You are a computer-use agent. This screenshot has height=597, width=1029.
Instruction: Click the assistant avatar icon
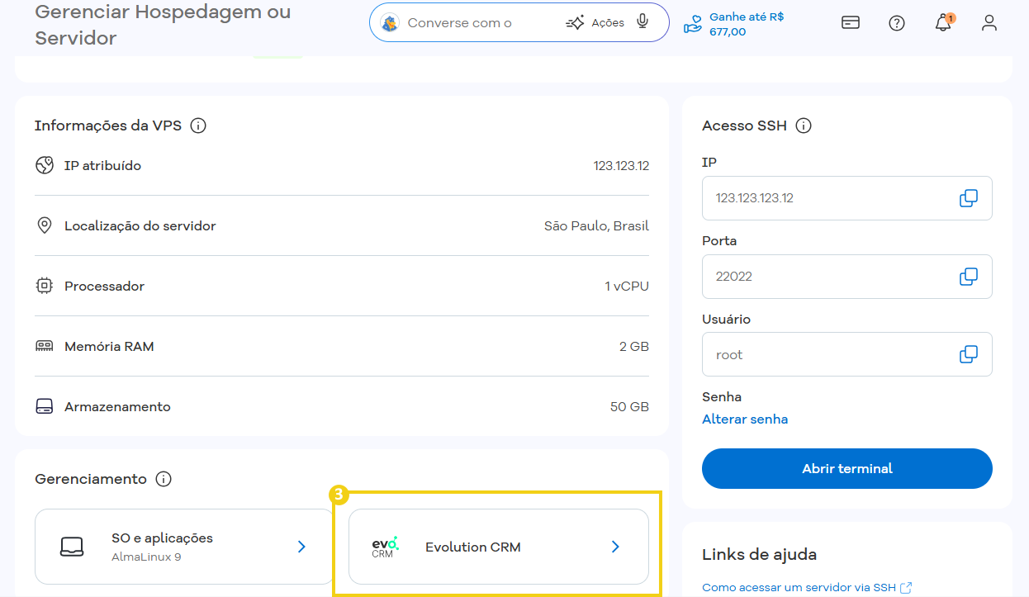click(390, 23)
